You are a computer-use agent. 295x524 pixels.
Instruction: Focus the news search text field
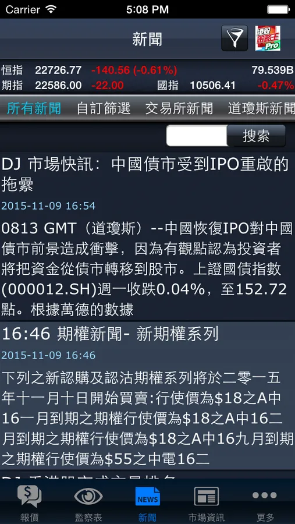(x=197, y=136)
